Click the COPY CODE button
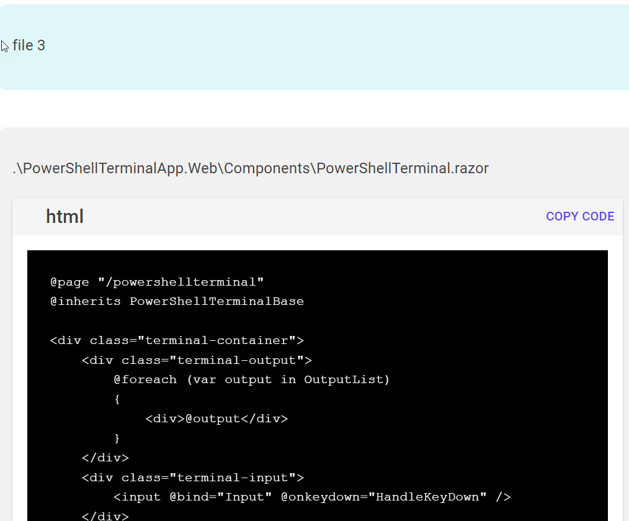Screen dimensions: 629x521 click(579, 217)
